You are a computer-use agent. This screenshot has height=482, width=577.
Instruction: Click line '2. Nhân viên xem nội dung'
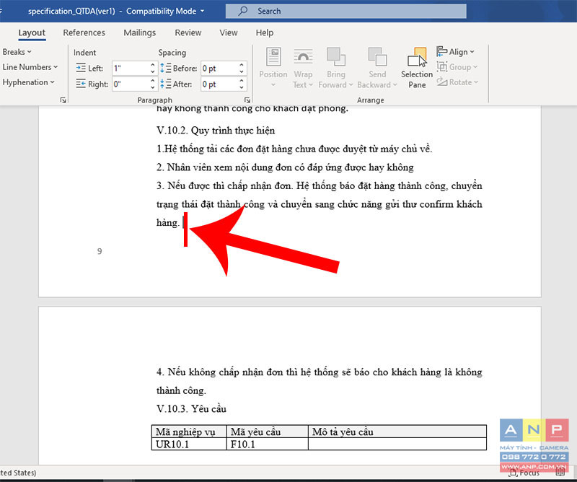click(285, 167)
